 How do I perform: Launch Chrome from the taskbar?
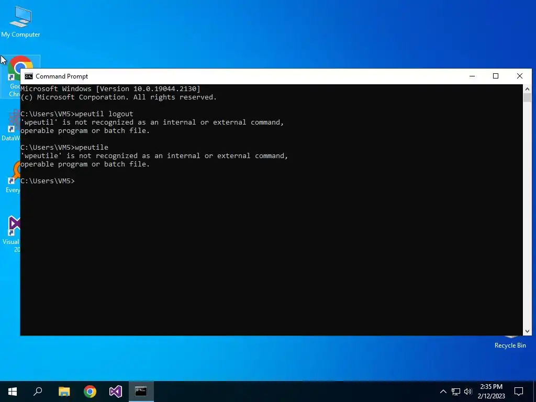(x=90, y=392)
